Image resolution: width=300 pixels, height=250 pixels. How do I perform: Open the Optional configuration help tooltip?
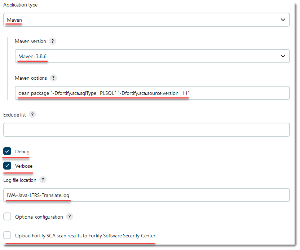[69, 216]
